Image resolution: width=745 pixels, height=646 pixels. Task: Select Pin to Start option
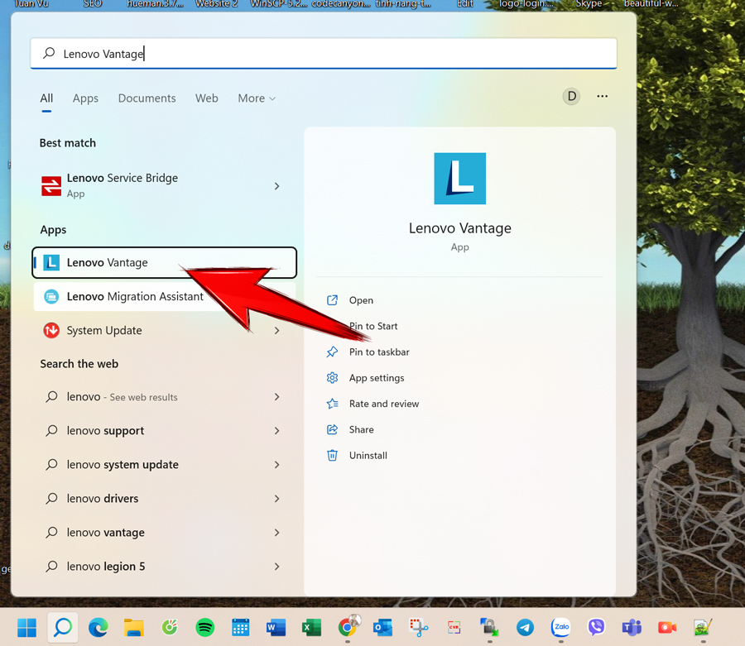point(373,326)
